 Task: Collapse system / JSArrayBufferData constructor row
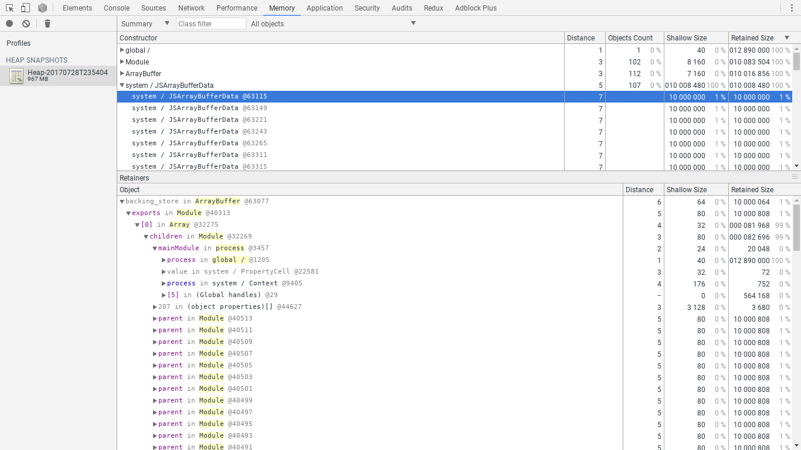(122, 85)
